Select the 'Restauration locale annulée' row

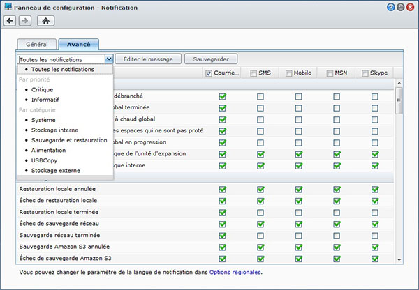pos(205,189)
